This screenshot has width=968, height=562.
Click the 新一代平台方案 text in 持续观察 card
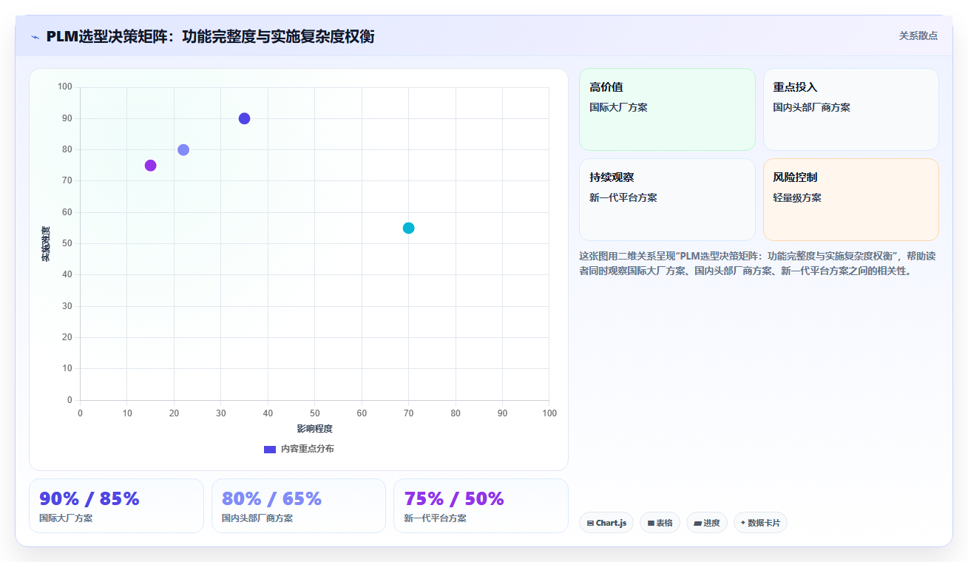pyautogui.click(x=623, y=197)
